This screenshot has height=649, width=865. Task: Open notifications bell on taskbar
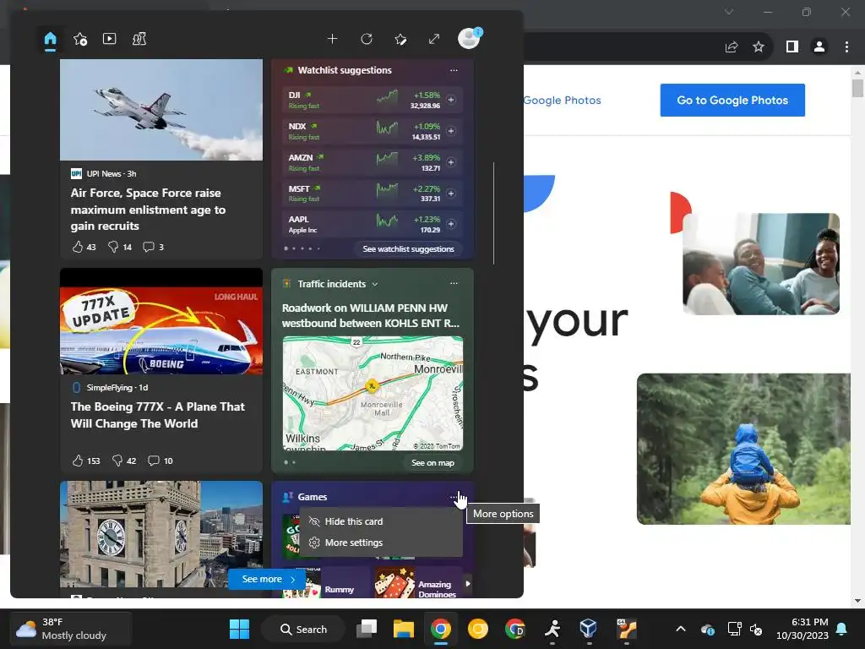[842, 629]
